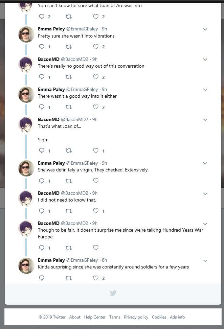The image size is (224, 329).
Task: Like the "There wasn't a good way into it either" tweet
Action: 96,107
